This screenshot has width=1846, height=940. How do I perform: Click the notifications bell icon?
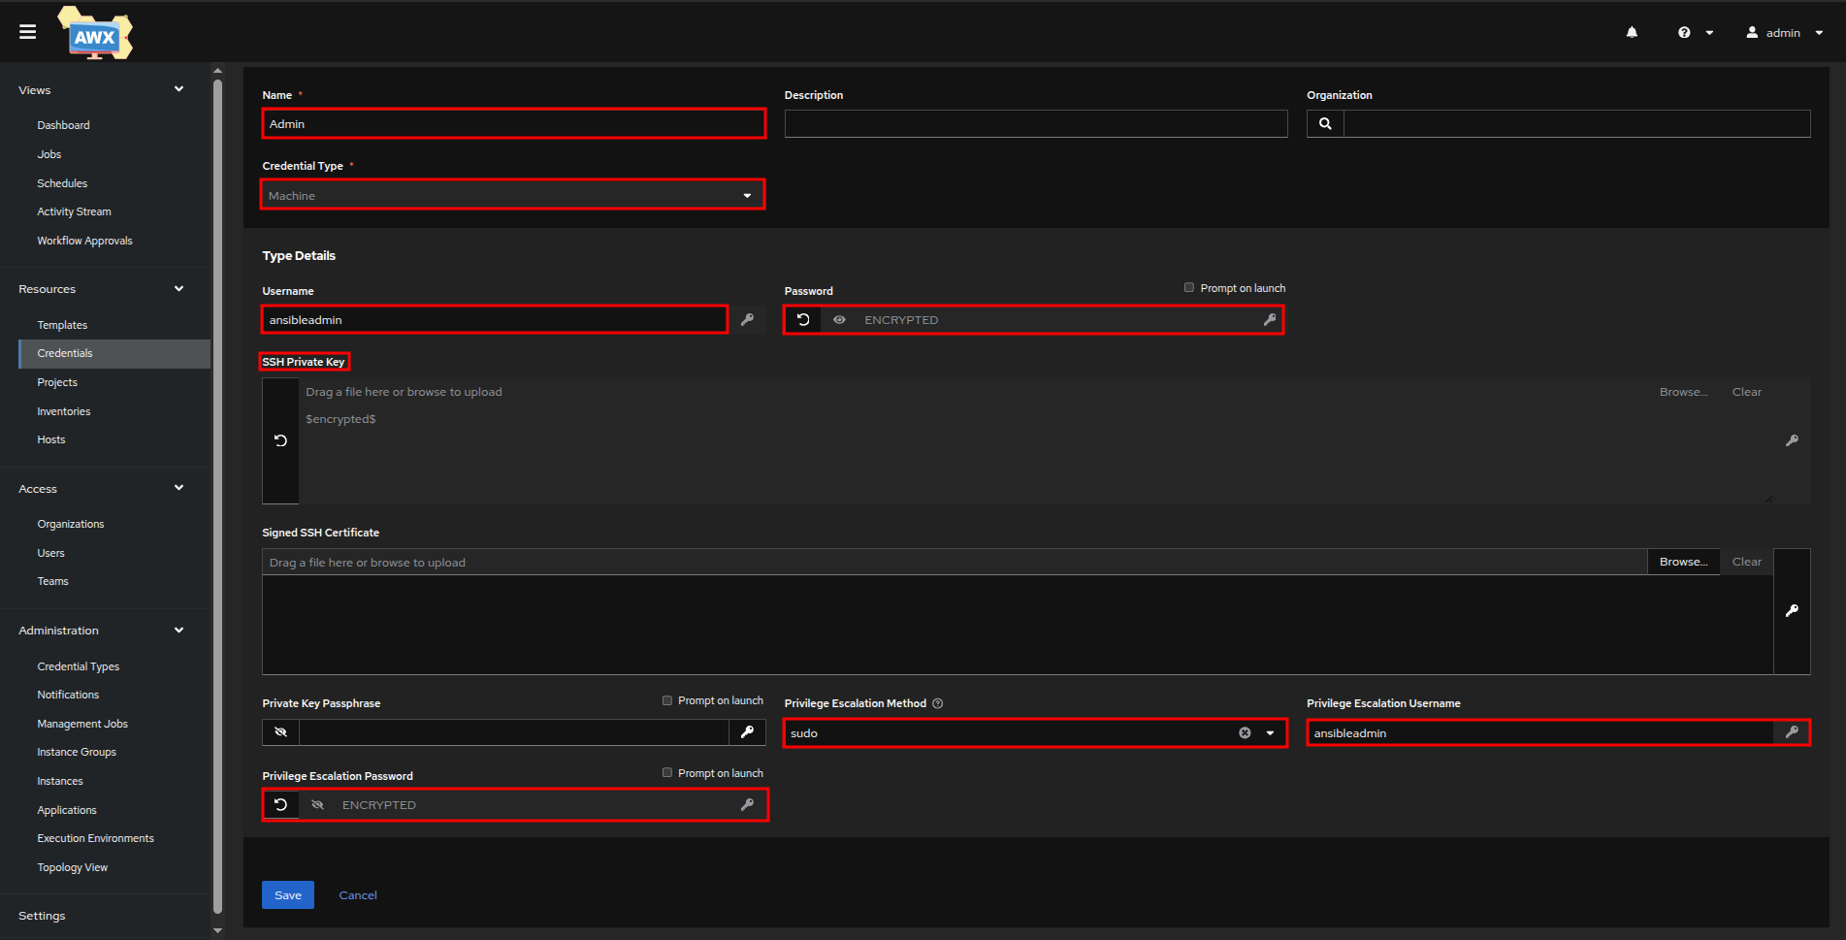1632,33
